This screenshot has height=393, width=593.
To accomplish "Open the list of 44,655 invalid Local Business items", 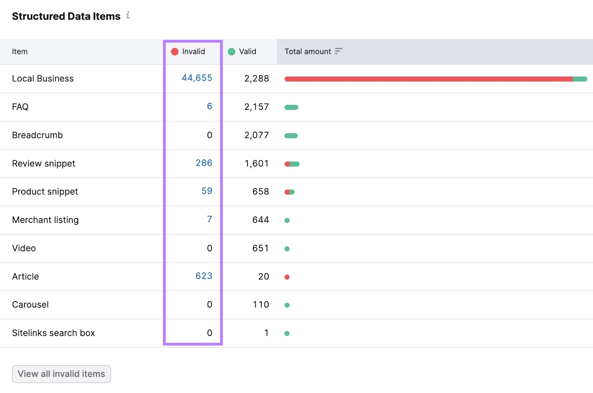I will (x=196, y=78).
